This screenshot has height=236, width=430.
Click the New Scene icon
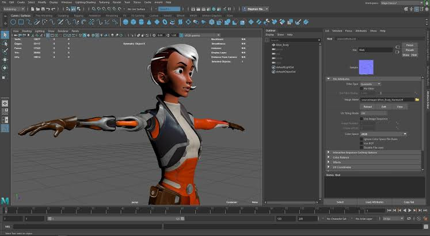tap(33, 9)
